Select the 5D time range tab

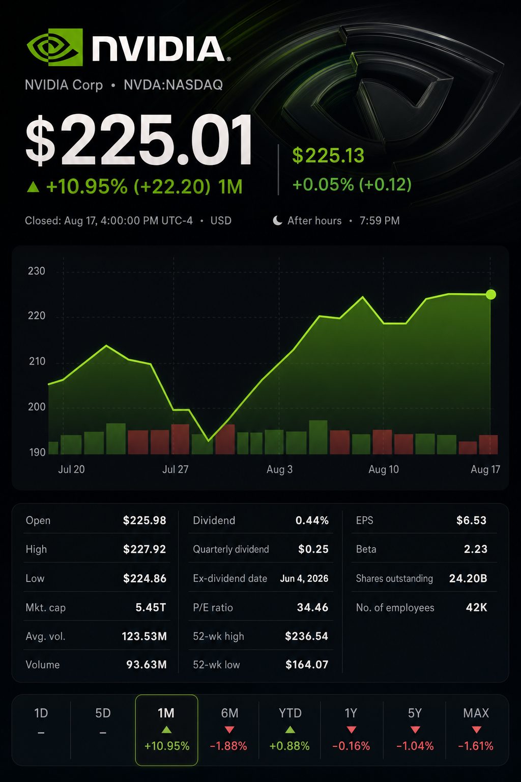click(x=103, y=730)
